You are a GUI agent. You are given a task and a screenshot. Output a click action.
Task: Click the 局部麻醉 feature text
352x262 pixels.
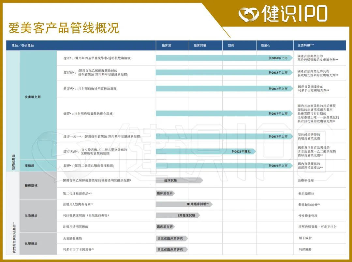tap(305, 249)
